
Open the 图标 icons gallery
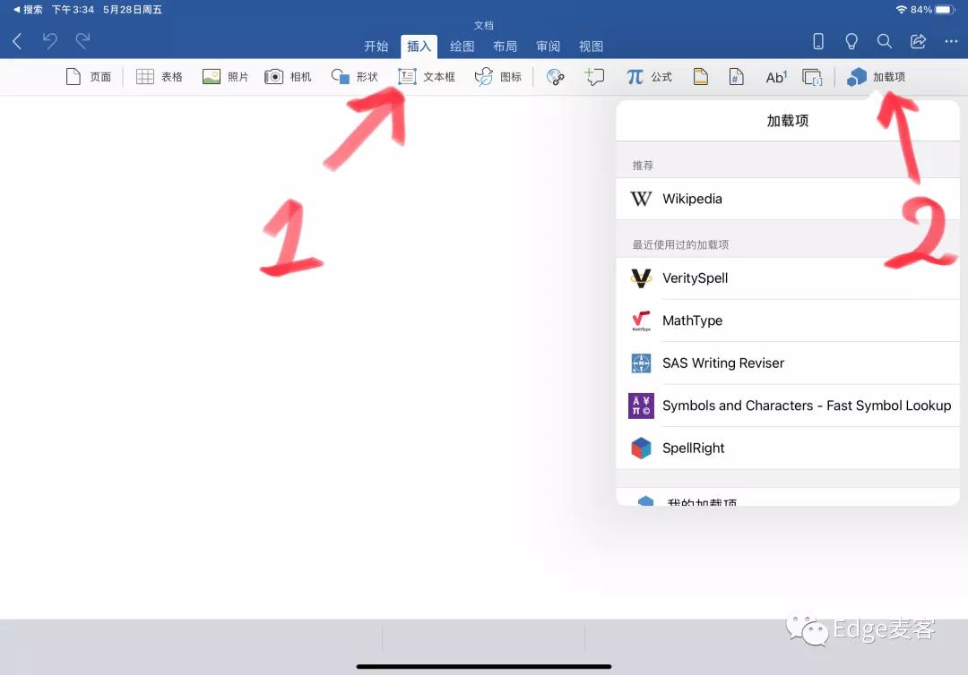498,76
